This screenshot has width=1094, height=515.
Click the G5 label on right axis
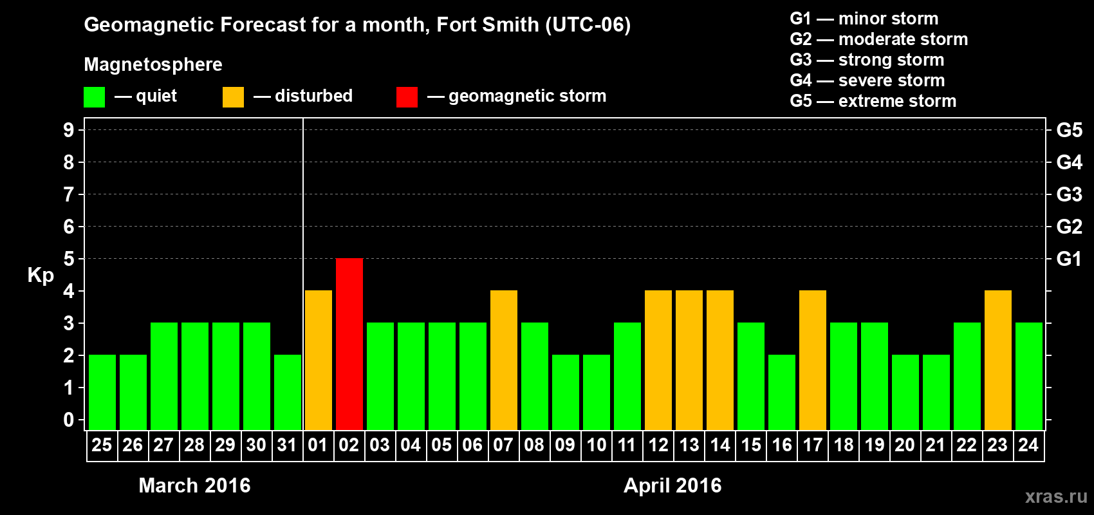coord(1069,130)
